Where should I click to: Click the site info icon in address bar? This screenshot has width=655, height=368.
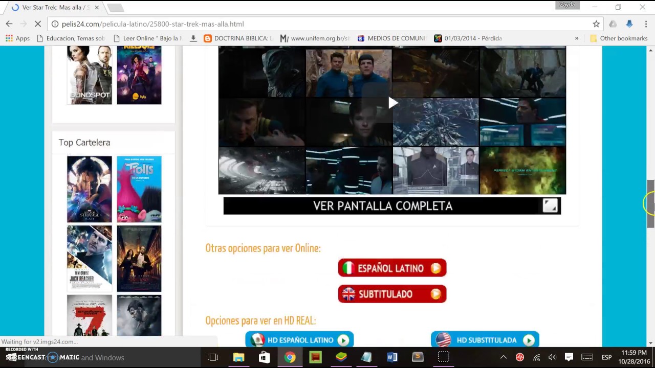[55, 24]
